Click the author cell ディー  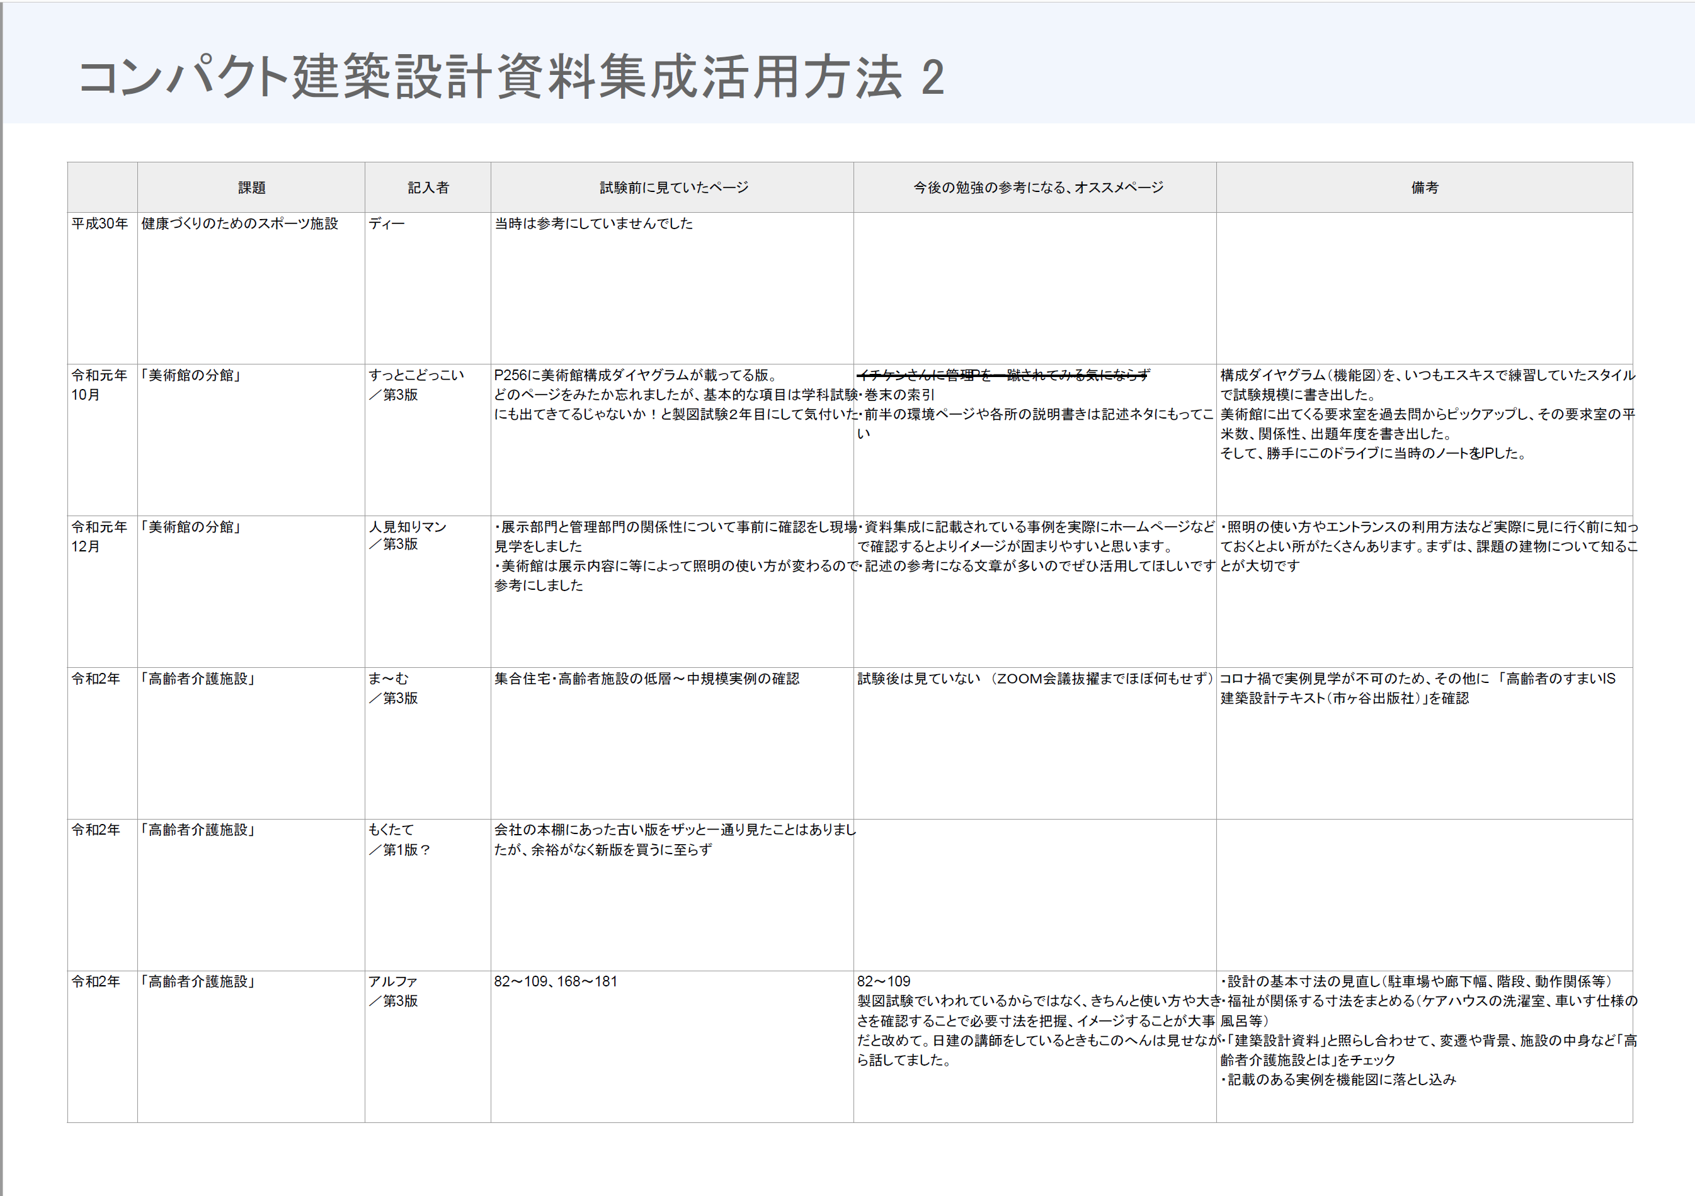(x=387, y=223)
